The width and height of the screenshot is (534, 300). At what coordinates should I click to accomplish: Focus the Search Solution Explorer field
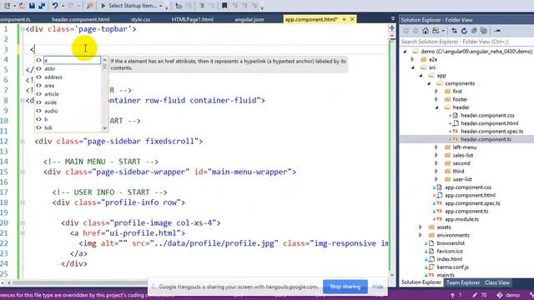(466, 42)
